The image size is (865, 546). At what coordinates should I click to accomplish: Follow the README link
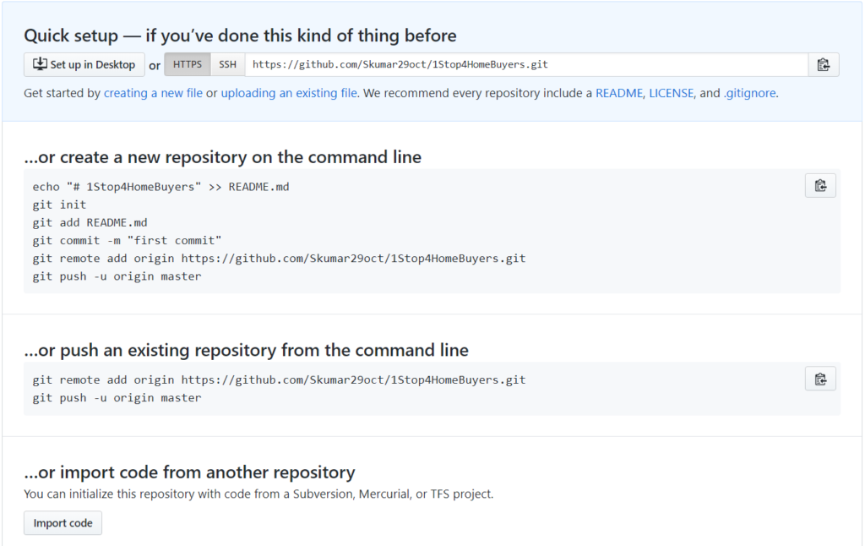619,93
